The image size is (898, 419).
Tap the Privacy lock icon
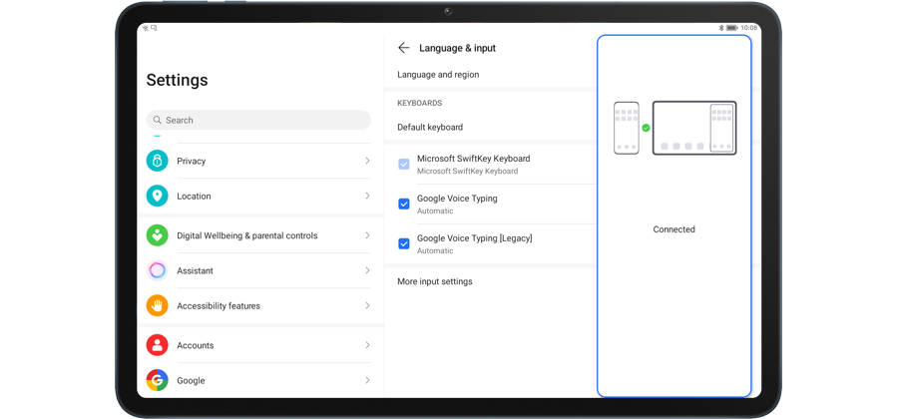tap(157, 161)
